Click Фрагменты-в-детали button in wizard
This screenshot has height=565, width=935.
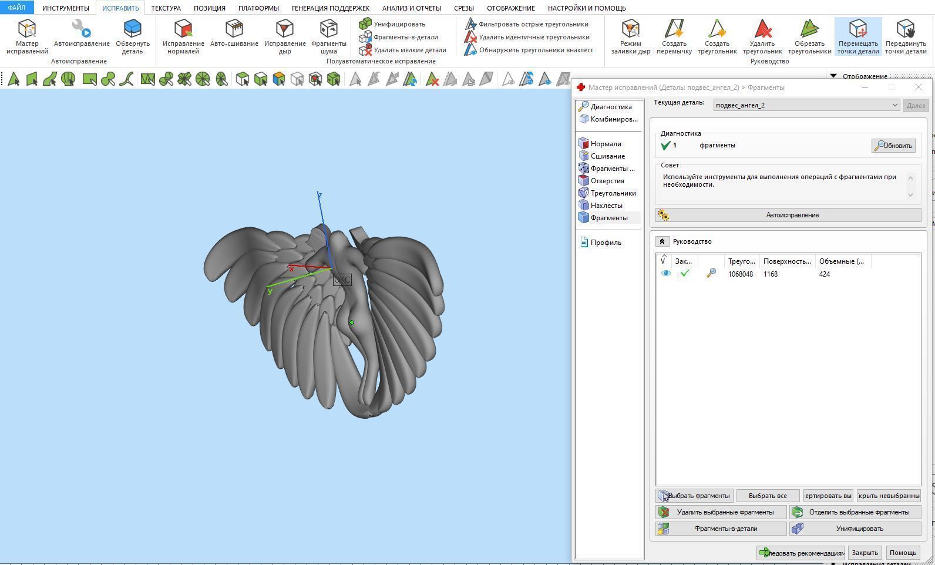pos(721,529)
